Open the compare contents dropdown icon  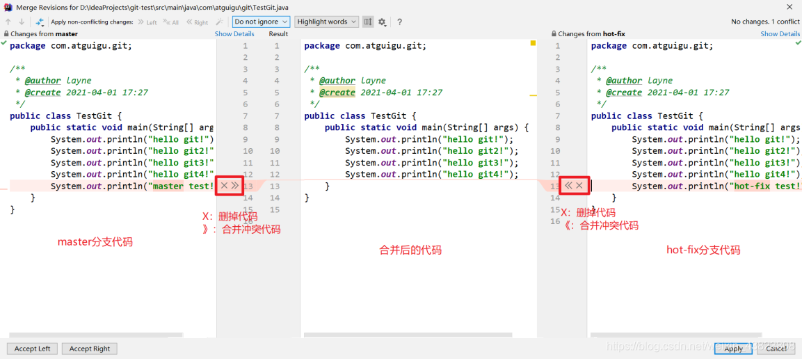[40, 22]
